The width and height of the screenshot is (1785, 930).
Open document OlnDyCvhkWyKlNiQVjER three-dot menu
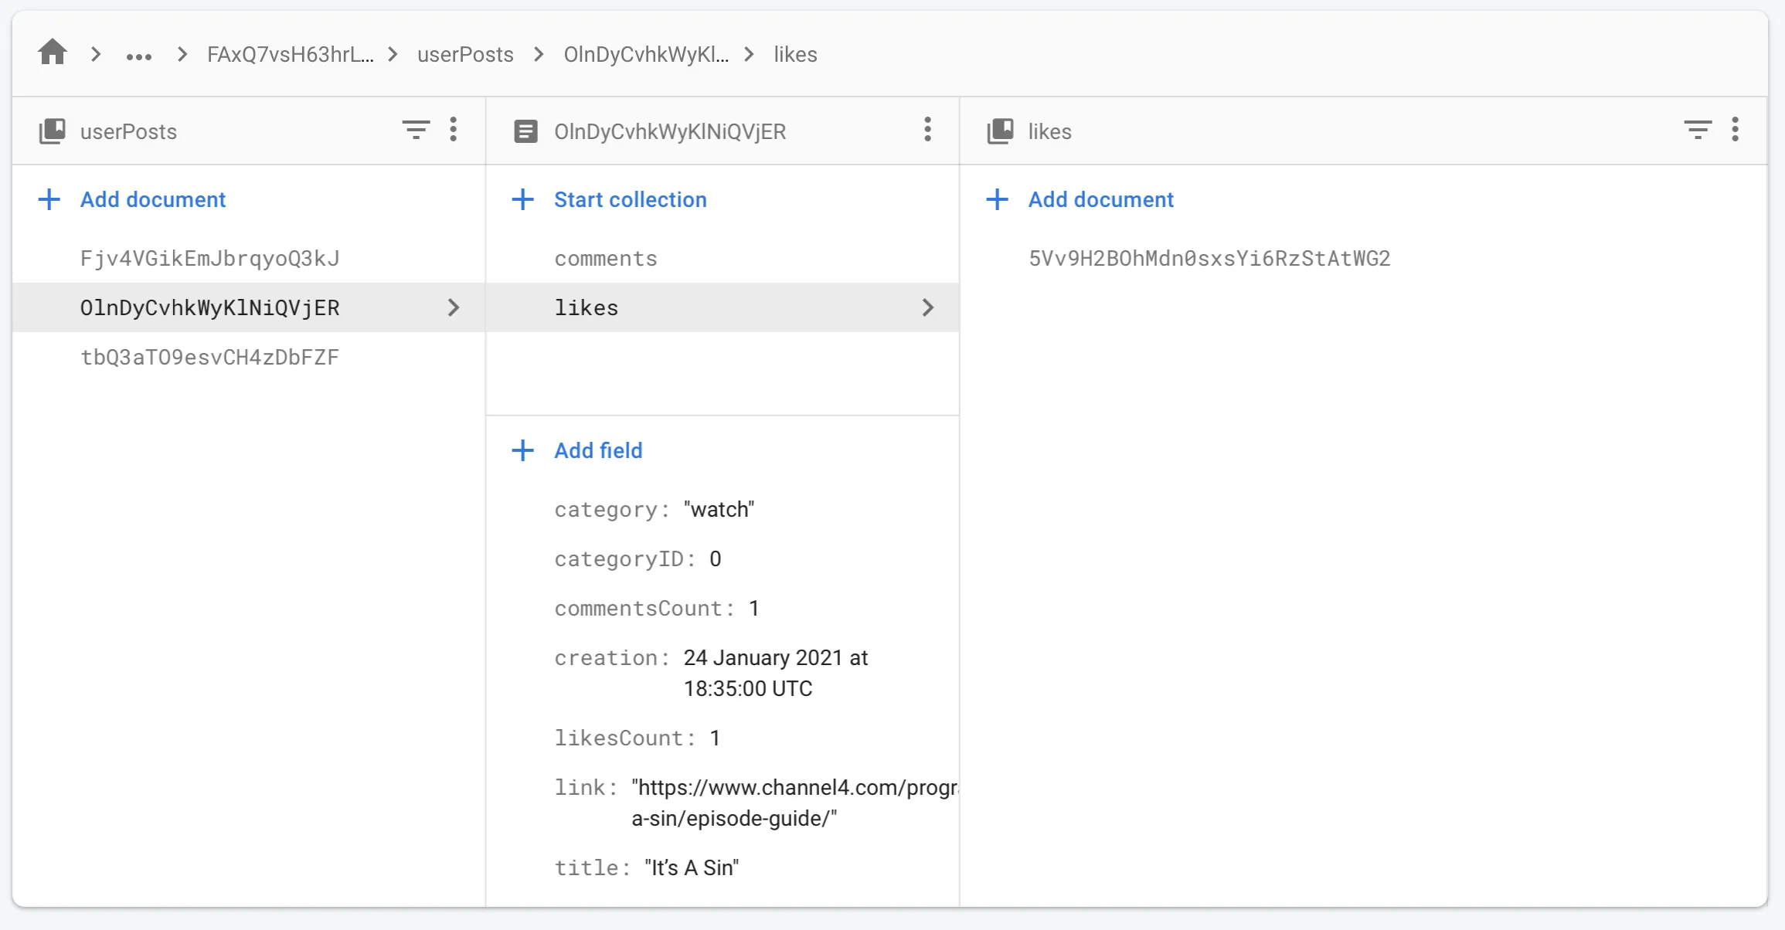tap(927, 130)
